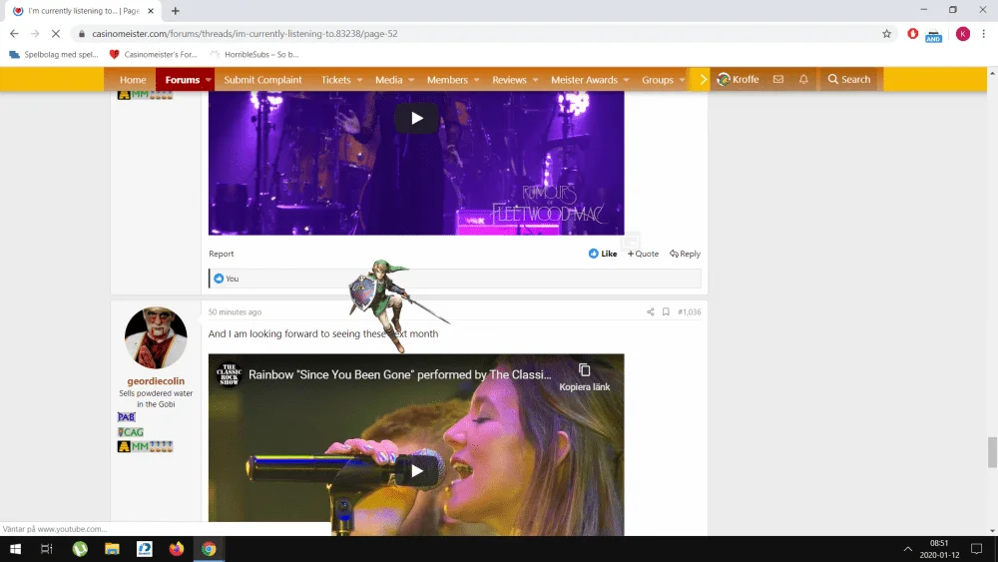Open Classic Rock Show channel logo
Viewport: 998px width, 562px height.
pyautogui.click(x=229, y=374)
